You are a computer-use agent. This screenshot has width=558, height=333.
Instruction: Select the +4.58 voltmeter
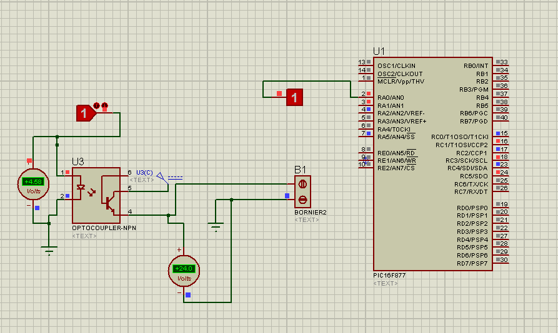pyautogui.click(x=34, y=184)
